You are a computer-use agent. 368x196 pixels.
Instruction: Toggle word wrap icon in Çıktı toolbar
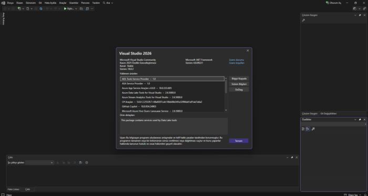click(x=80, y=162)
